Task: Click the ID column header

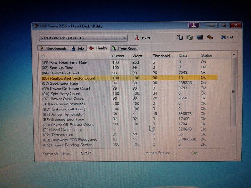Action: click(x=74, y=56)
